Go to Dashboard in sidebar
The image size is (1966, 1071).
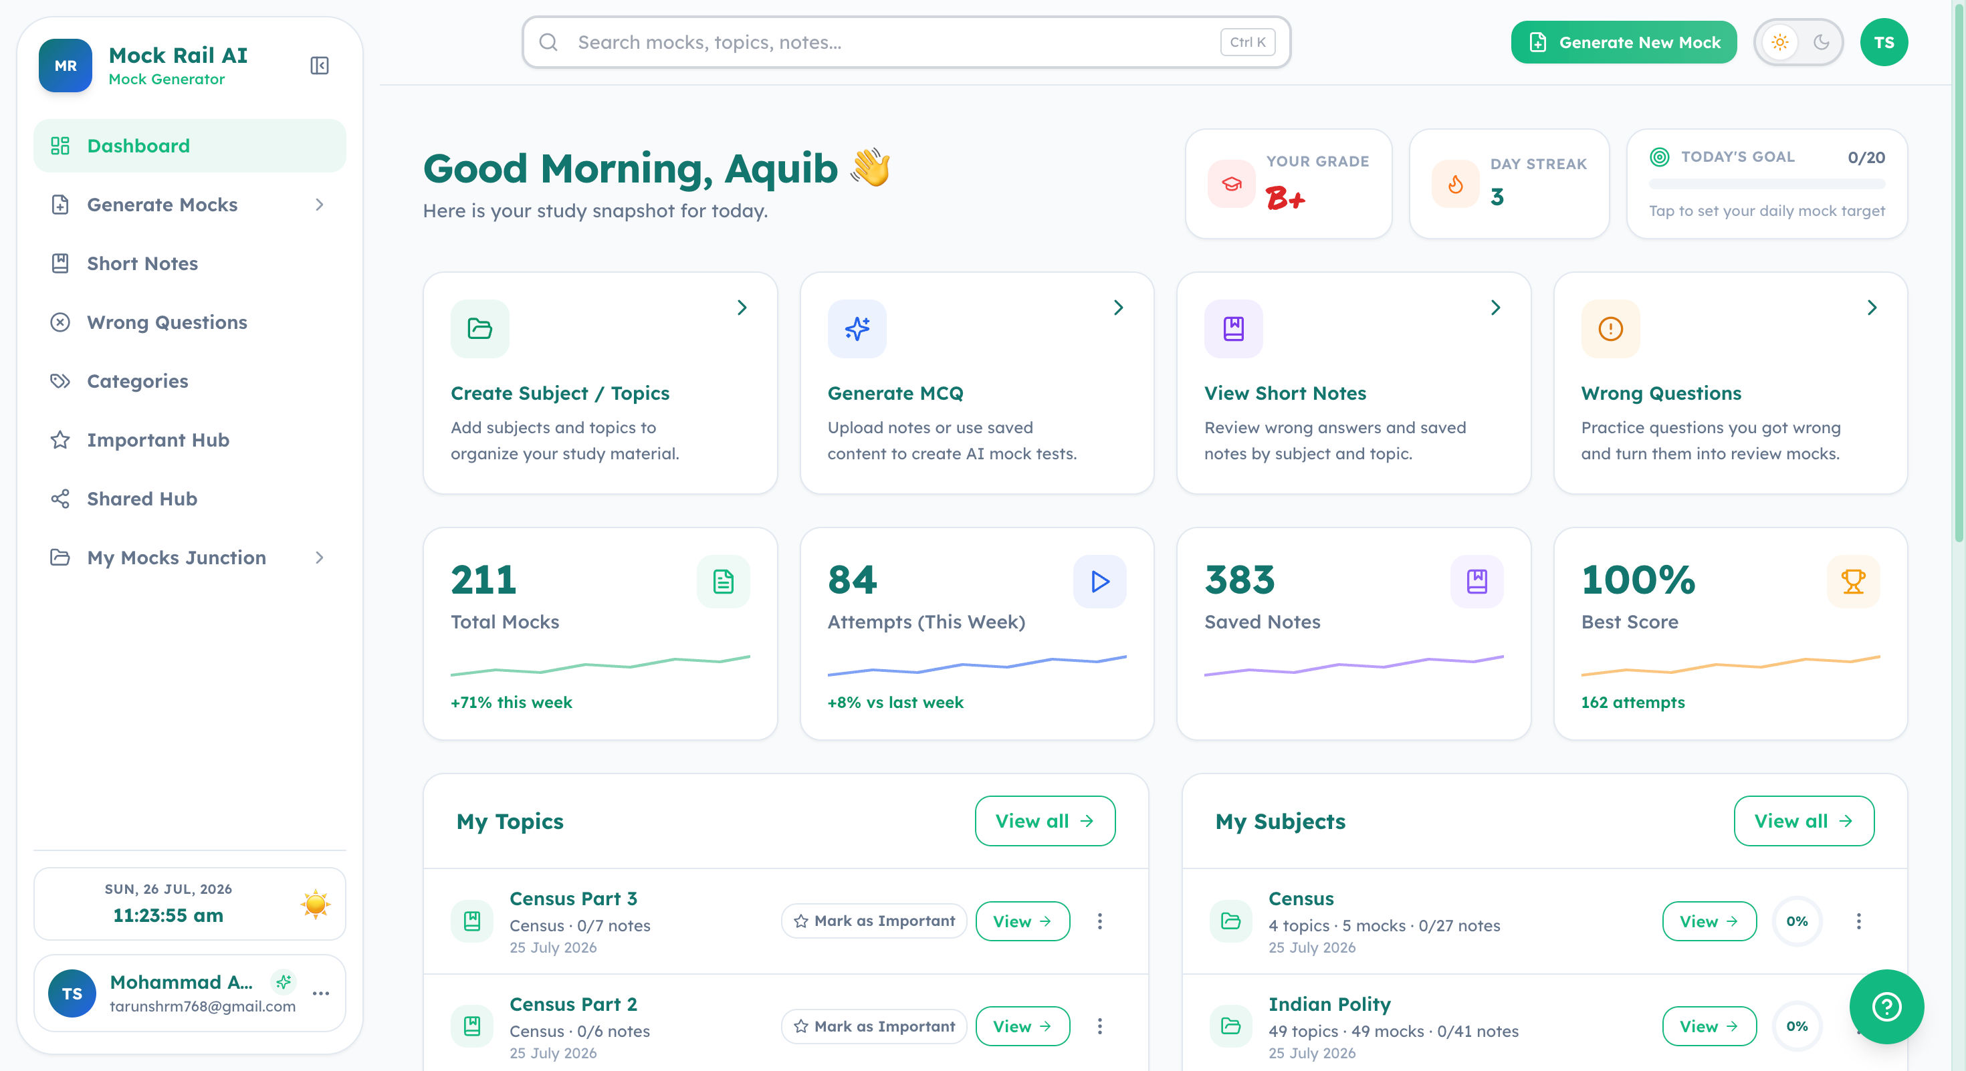189,146
